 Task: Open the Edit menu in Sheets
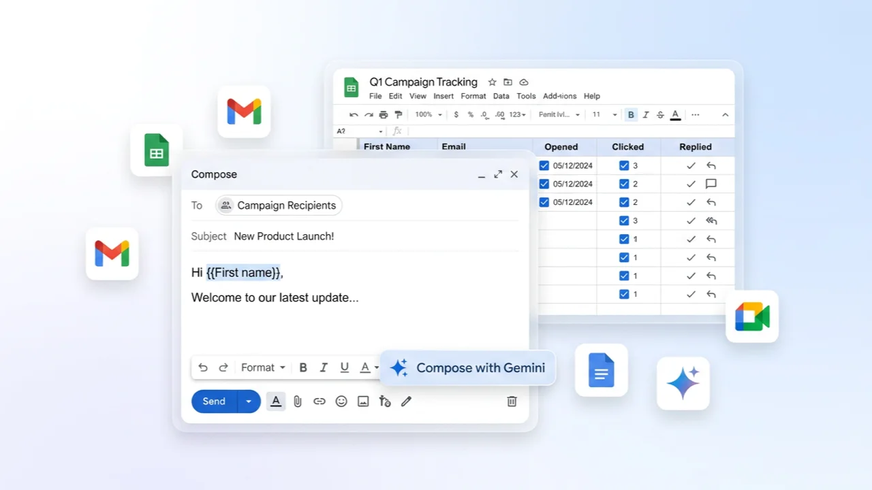point(396,96)
